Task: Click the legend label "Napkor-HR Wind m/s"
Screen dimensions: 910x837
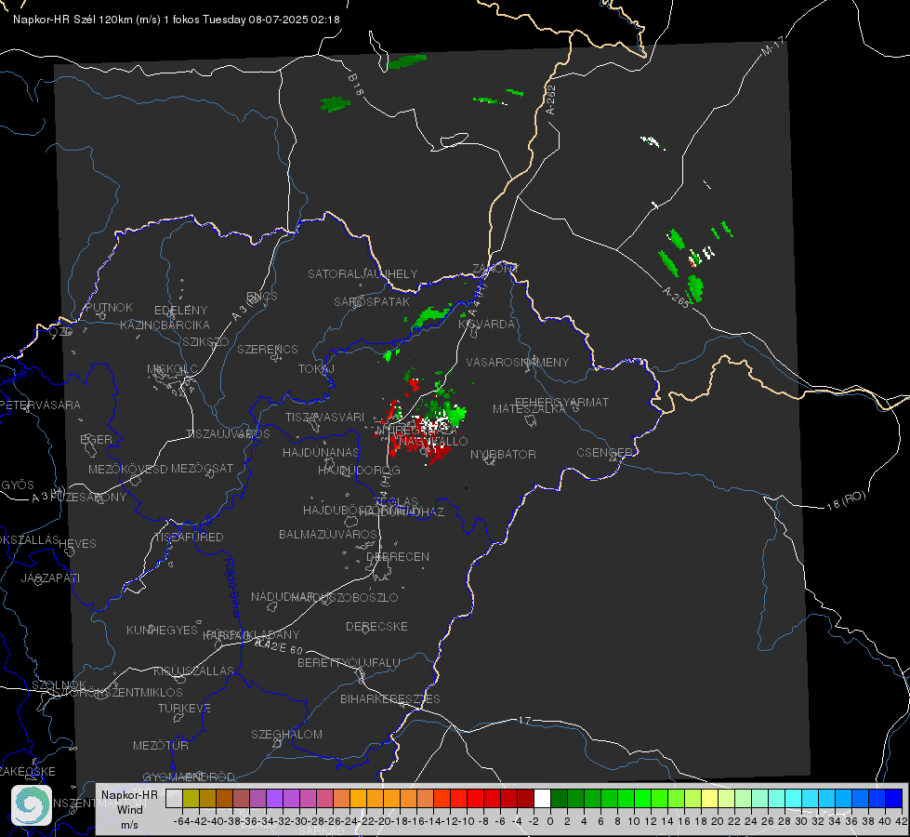Action: pos(129,809)
